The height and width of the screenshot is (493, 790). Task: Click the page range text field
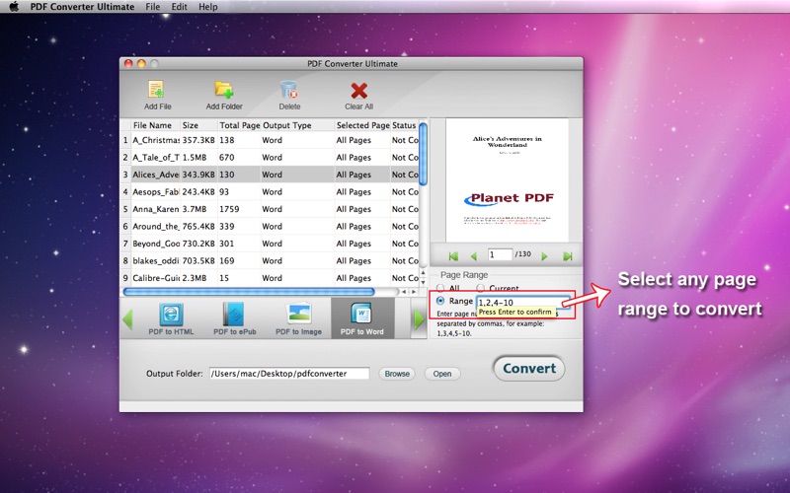coord(524,302)
